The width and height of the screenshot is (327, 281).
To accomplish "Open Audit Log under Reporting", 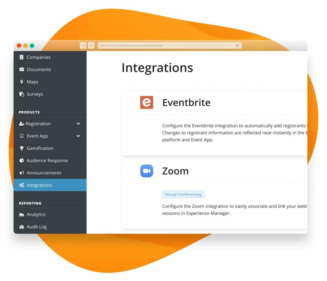I will (x=50, y=227).
